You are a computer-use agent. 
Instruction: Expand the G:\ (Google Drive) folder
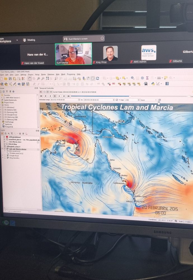tap(1, 115)
